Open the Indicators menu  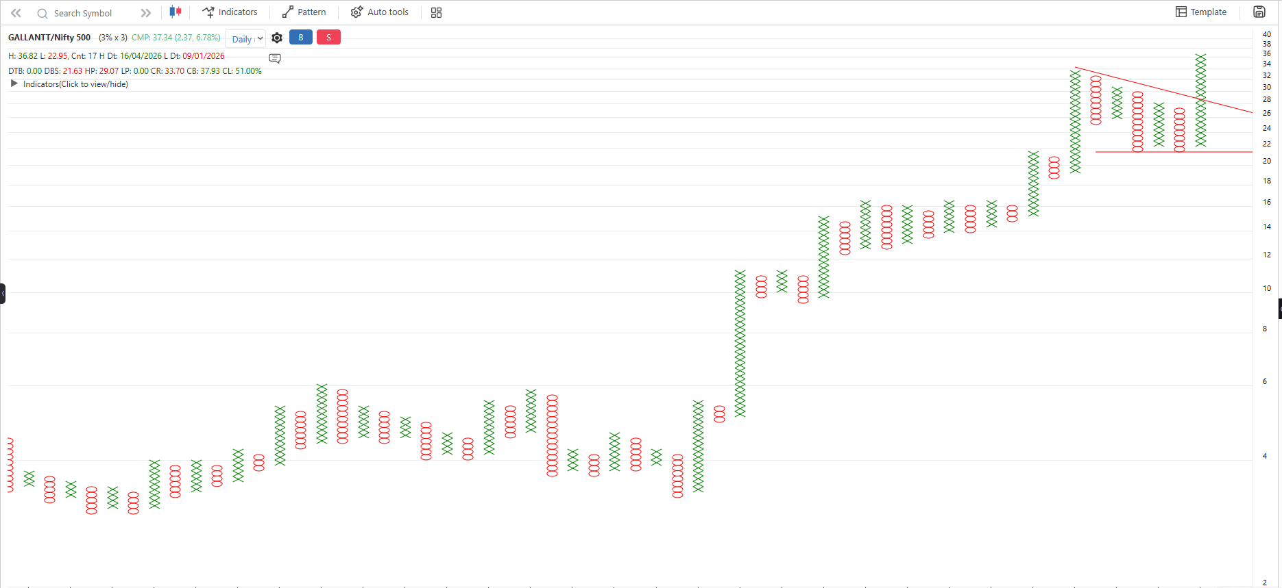pos(230,12)
